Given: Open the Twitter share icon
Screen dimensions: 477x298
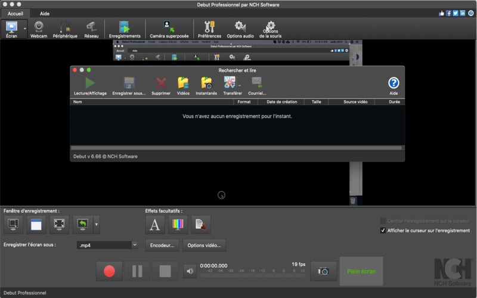Looking at the screenshot, I should click(x=456, y=13).
